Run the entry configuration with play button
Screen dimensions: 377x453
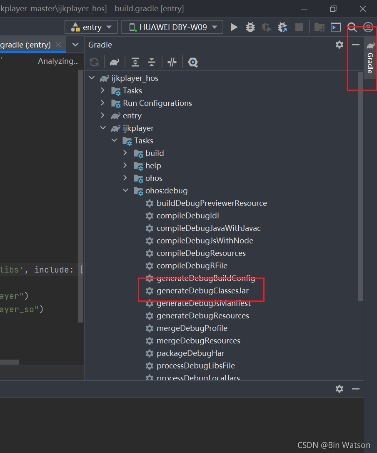pyautogui.click(x=234, y=27)
